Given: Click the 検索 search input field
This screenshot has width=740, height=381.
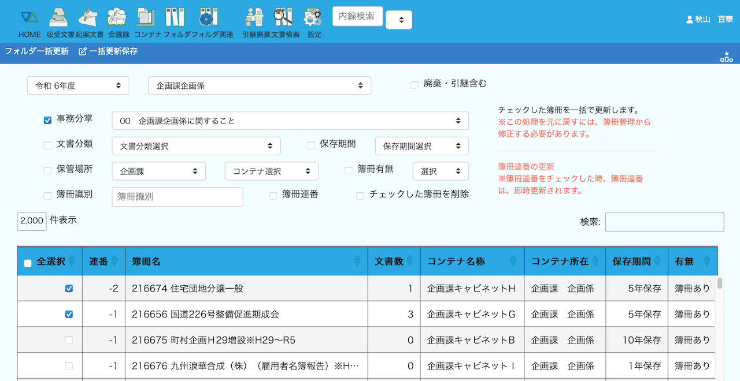Looking at the screenshot, I should (664, 222).
